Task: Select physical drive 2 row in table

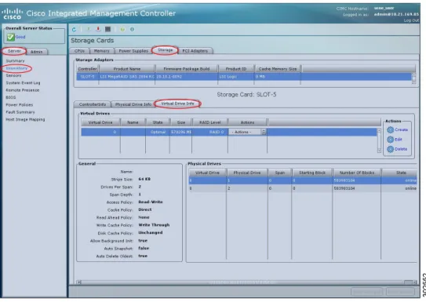Action: pyautogui.click(x=303, y=188)
